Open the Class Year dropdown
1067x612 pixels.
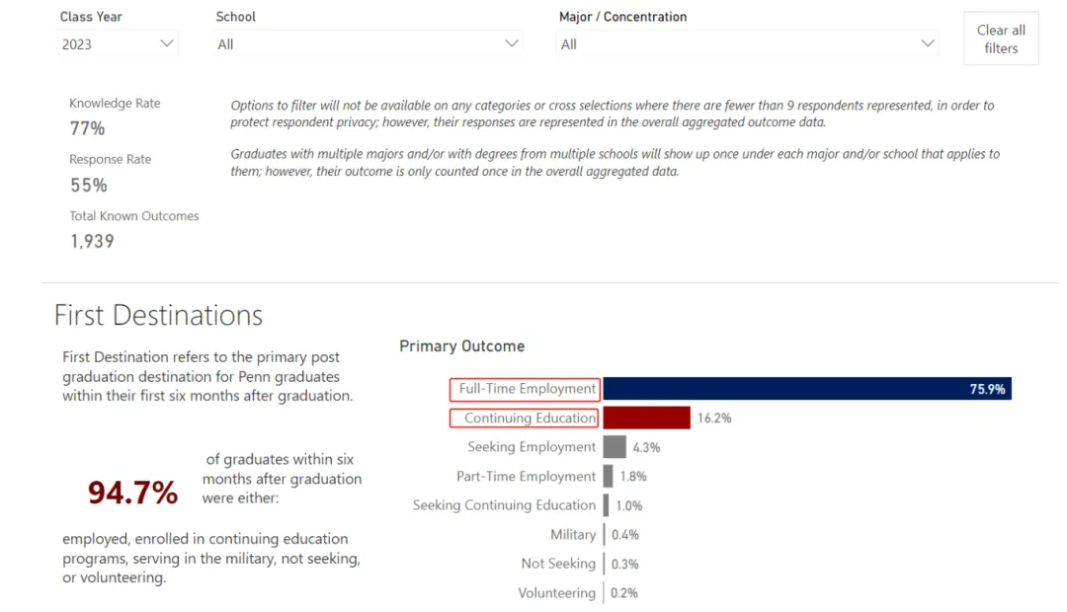click(117, 43)
